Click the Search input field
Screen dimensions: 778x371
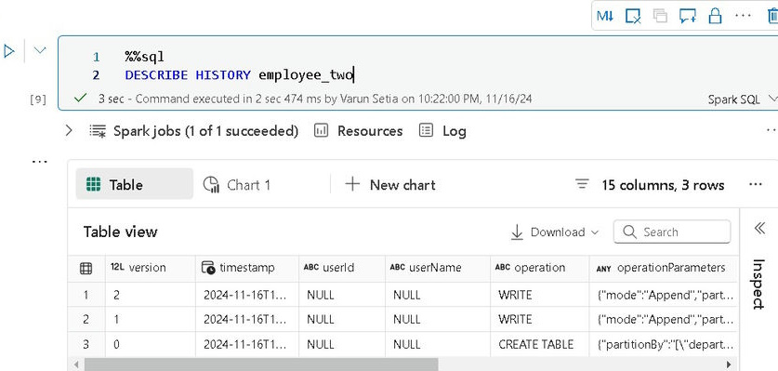pyautogui.click(x=672, y=232)
